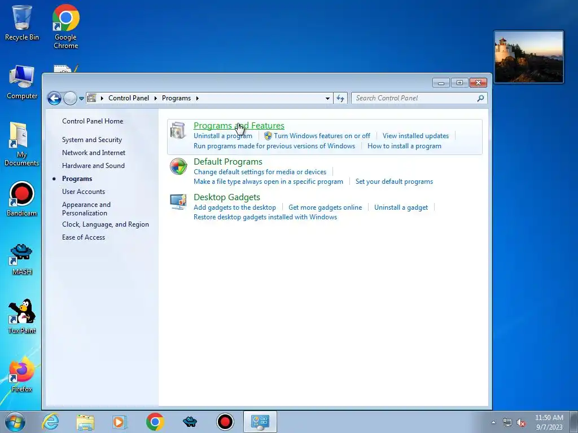Click the refresh icon next to address bar
Screen dimensions: 578x433
coord(340,98)
